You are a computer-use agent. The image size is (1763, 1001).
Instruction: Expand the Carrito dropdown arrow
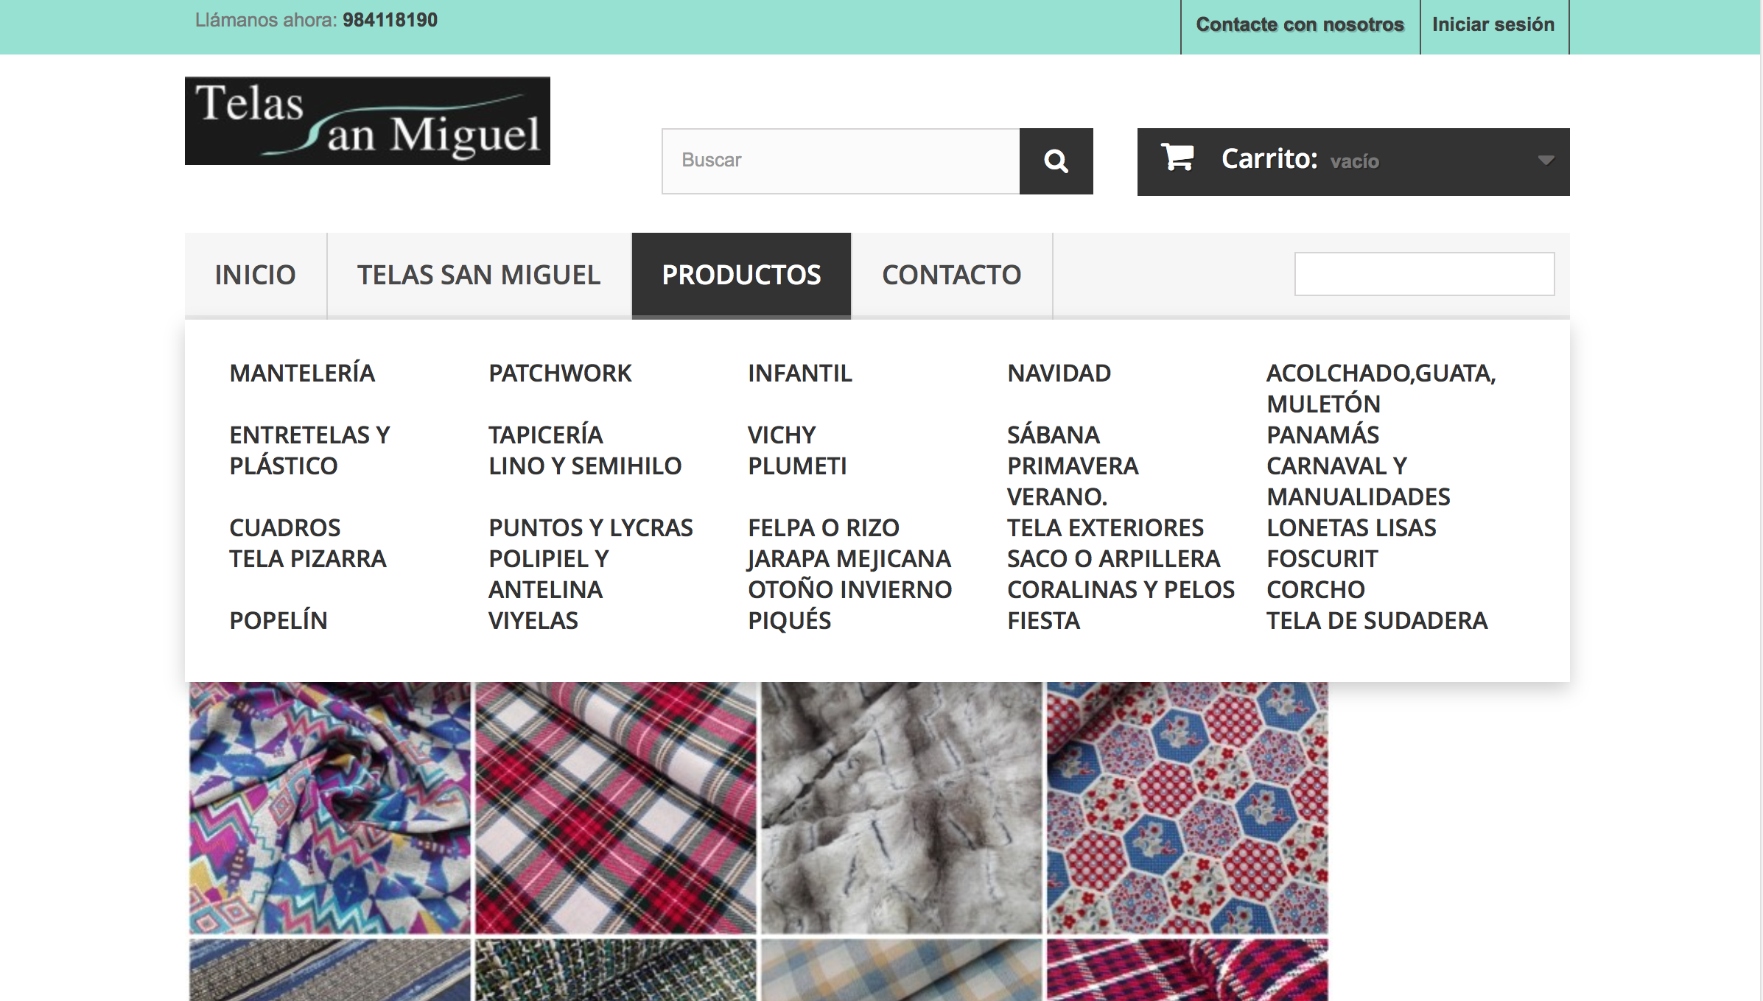tap(1546, 160)
